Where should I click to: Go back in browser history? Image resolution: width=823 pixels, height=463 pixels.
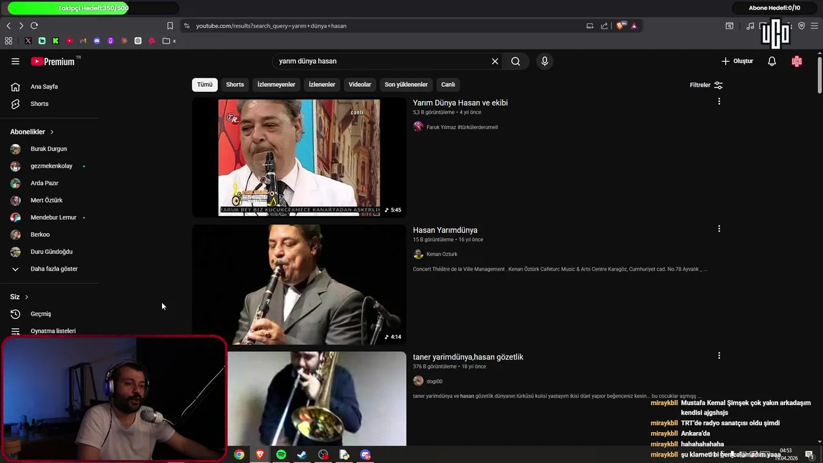click(x=8, y=26)
